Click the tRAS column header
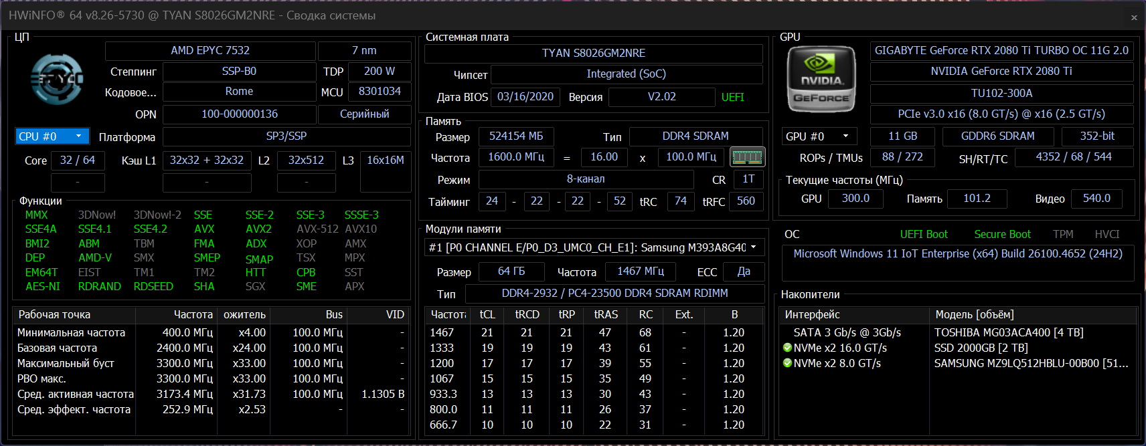The width and height of the screenshot is (1146, 446). click(606, 315)
